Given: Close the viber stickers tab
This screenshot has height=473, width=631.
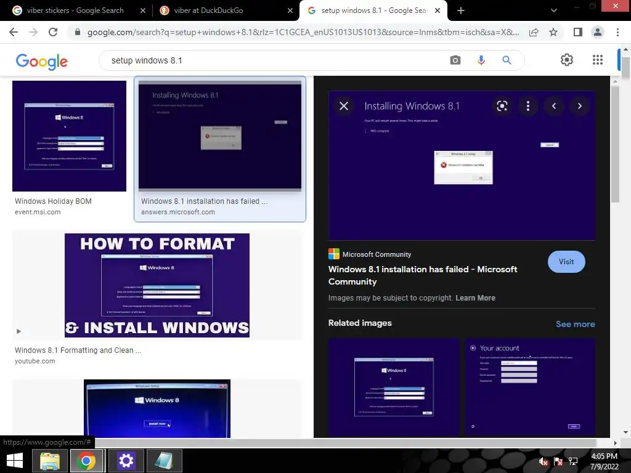Looking at the screenshot, I should click(143, 10).
